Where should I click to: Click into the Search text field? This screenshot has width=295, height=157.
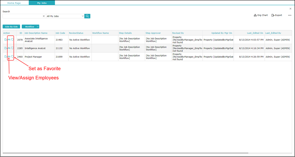coord(22,16)
